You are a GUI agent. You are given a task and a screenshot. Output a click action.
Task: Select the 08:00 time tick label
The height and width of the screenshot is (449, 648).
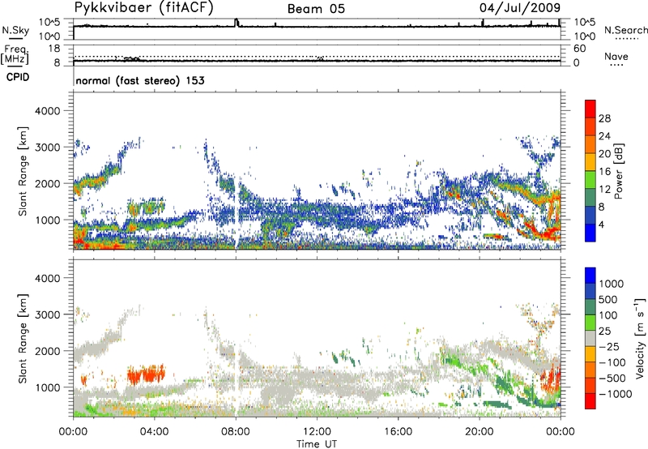(236, 432)
